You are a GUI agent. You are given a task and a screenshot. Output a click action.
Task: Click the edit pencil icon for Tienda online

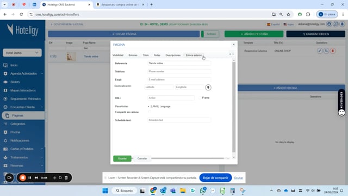pos(320,51)
